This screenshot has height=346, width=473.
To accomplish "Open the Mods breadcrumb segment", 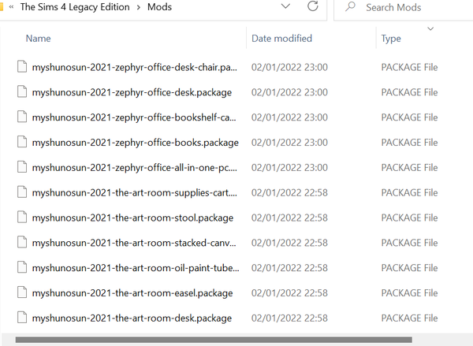I will coord(159,7).
